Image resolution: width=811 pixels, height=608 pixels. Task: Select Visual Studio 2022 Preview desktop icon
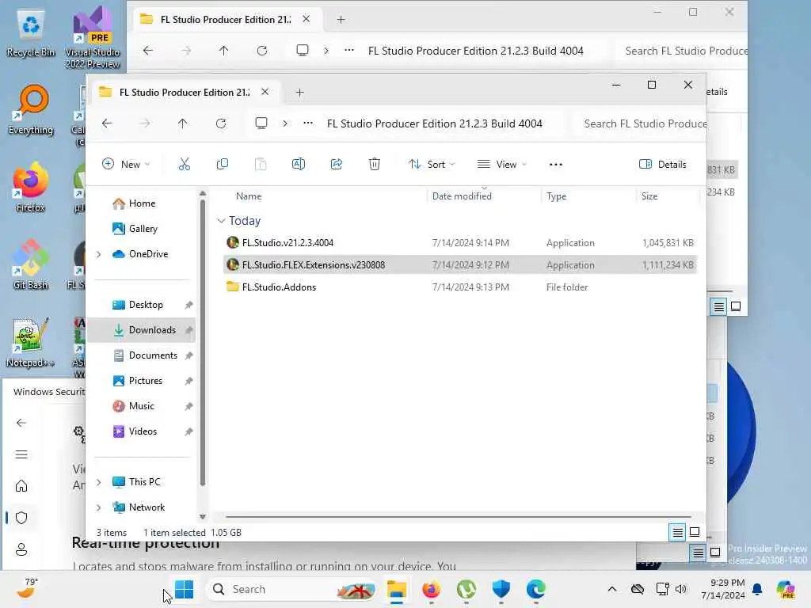coord(93,37)
